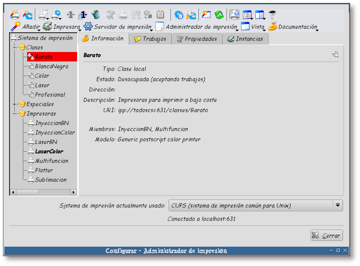Collapse the Impresoras tree node
This screenshot has width=360, height=266.
(16, 113)
